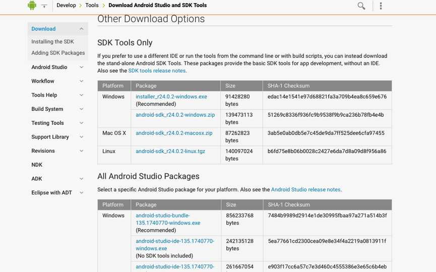Click SDK Tools Only heading

coord(125,43)
